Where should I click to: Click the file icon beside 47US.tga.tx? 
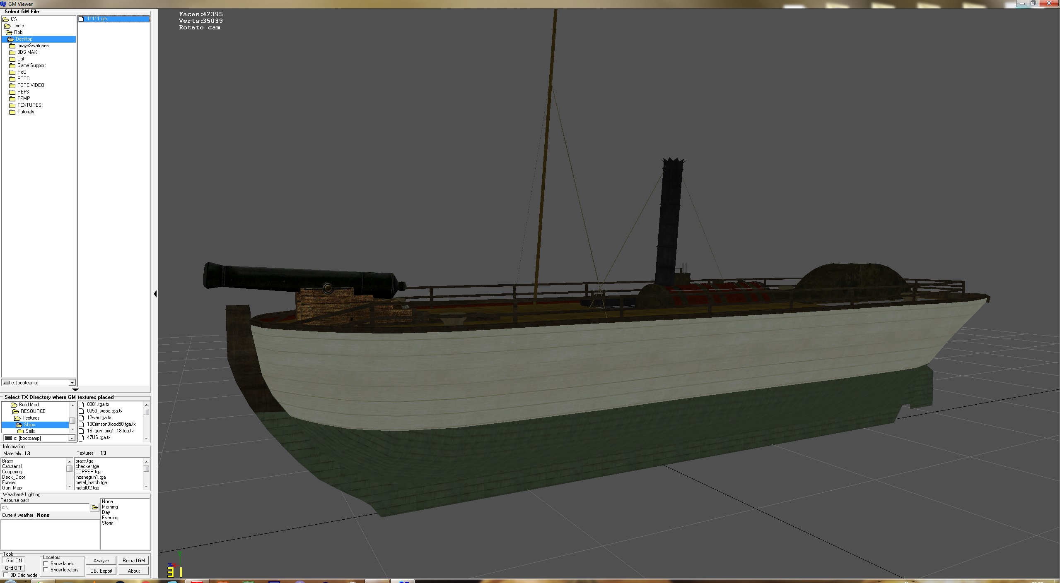[x=81, y=437]
